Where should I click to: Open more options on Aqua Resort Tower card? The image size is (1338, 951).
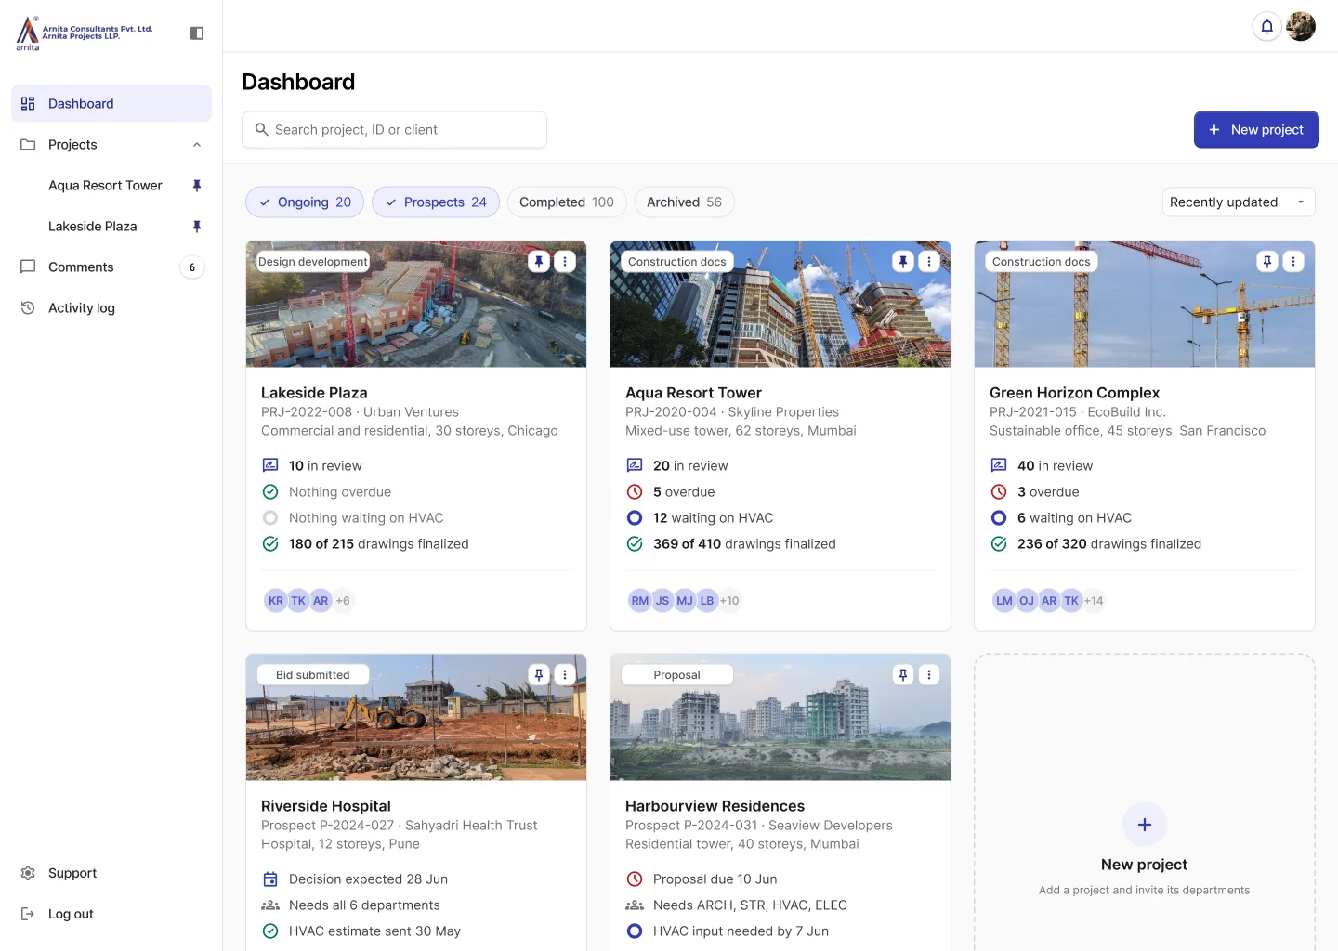tap(929, 262)
